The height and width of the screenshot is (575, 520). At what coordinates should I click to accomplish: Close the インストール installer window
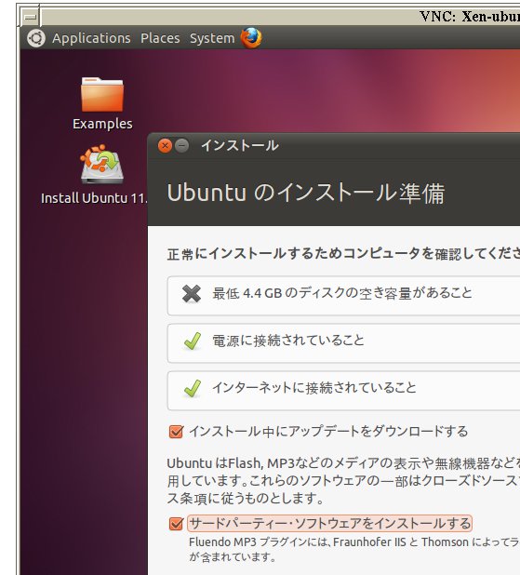165,145
